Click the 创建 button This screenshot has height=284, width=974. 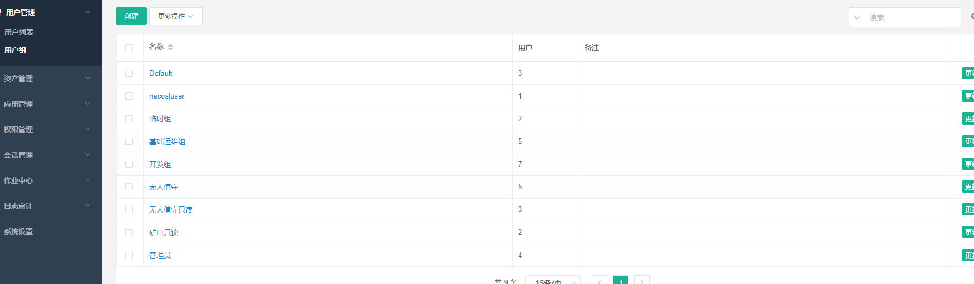pyautogui.click(x=131, y=16)
